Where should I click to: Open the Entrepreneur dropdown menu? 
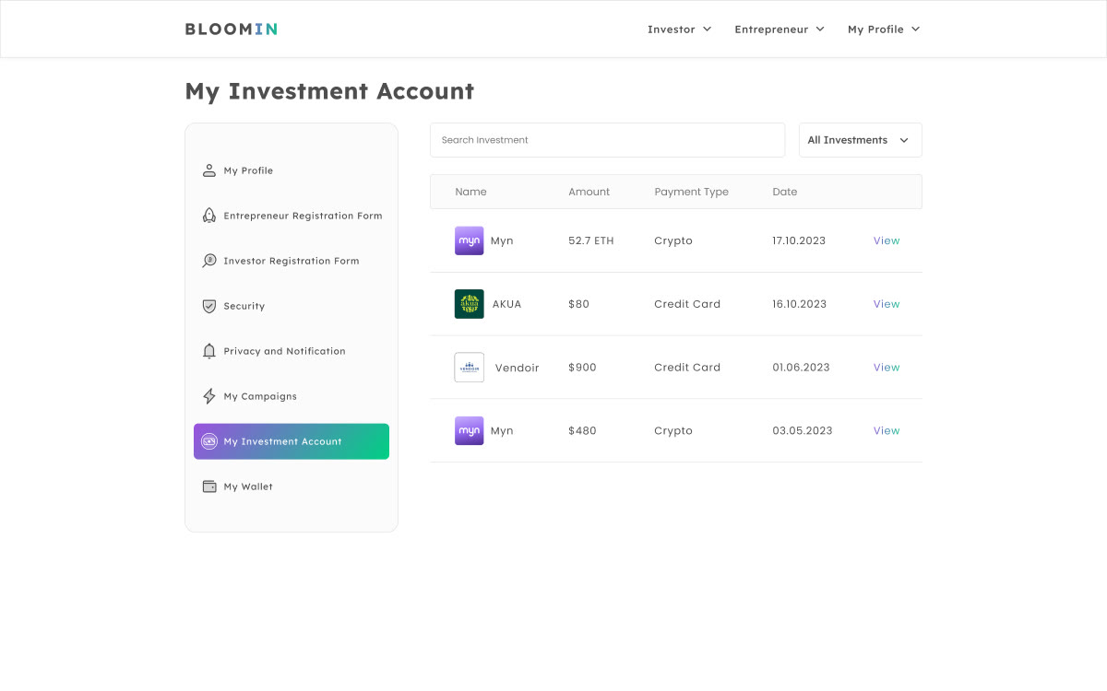click(x=780, y=29)
